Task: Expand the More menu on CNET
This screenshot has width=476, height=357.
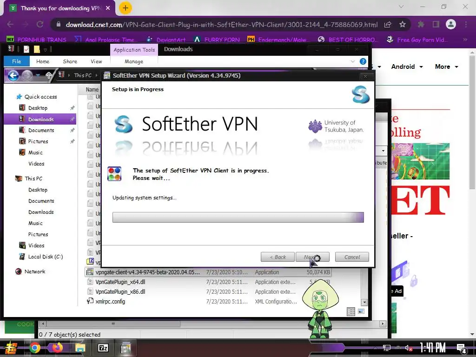Action: 446,66
